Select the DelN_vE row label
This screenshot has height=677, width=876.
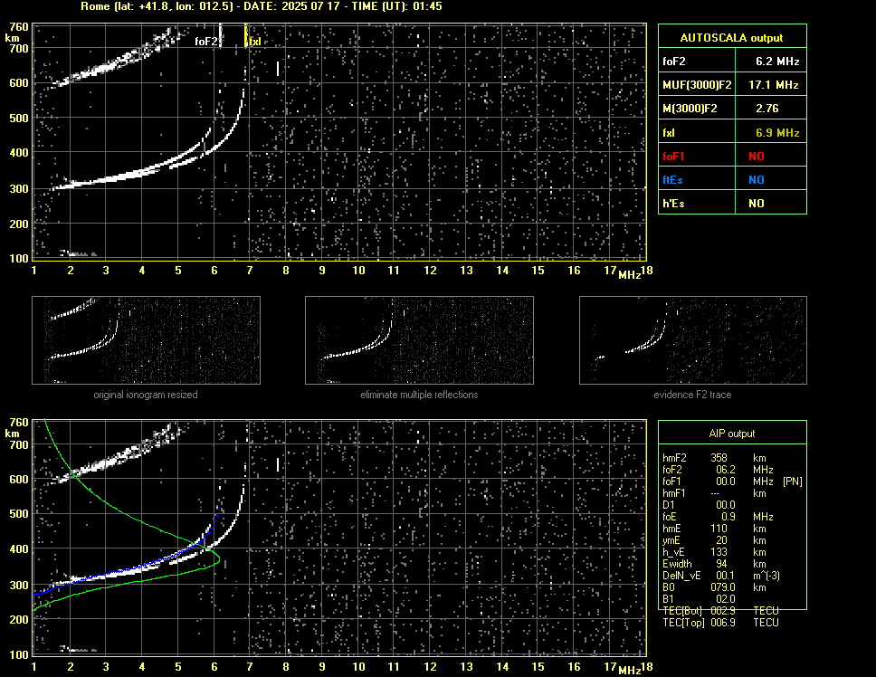681,576
